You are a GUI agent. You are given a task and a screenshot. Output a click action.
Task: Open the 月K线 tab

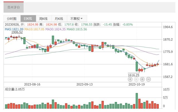click(x=59, y=19)
